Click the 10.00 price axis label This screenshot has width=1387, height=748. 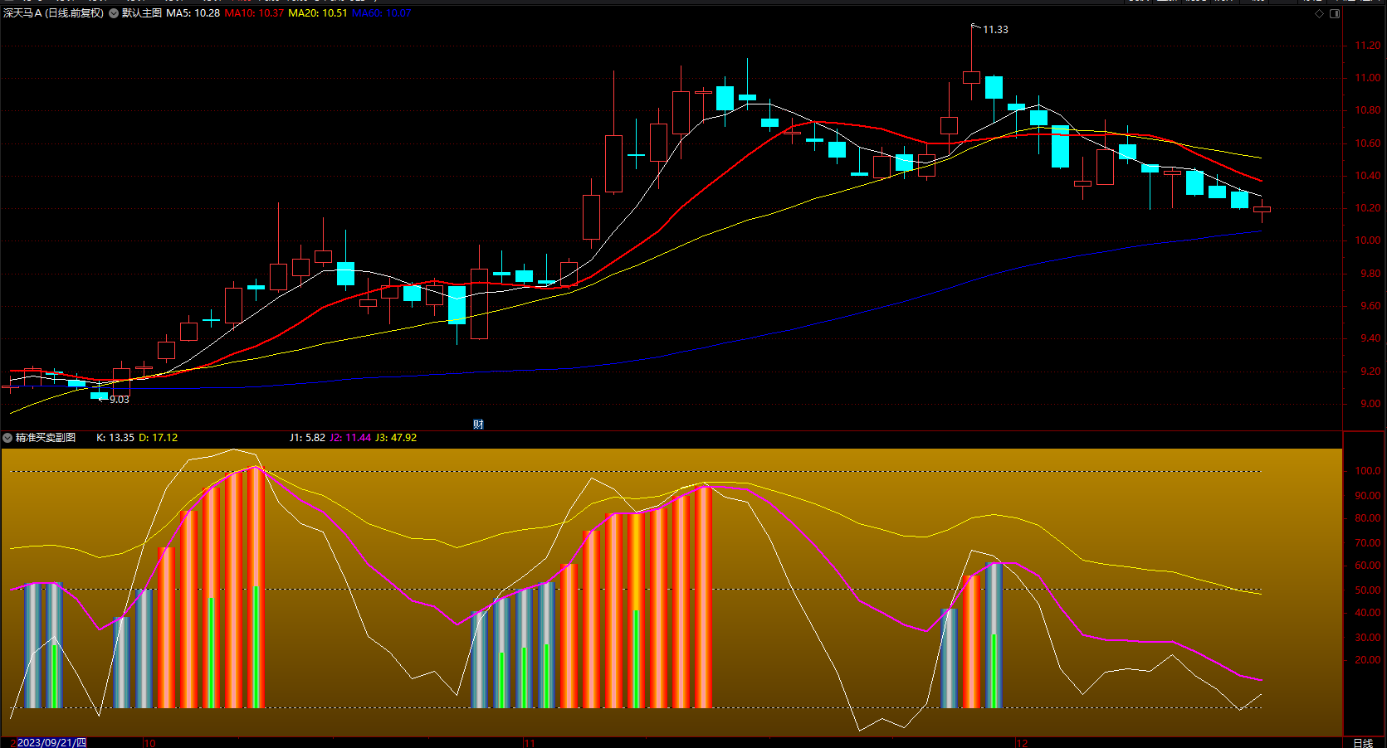click(x=1368, y=240)
